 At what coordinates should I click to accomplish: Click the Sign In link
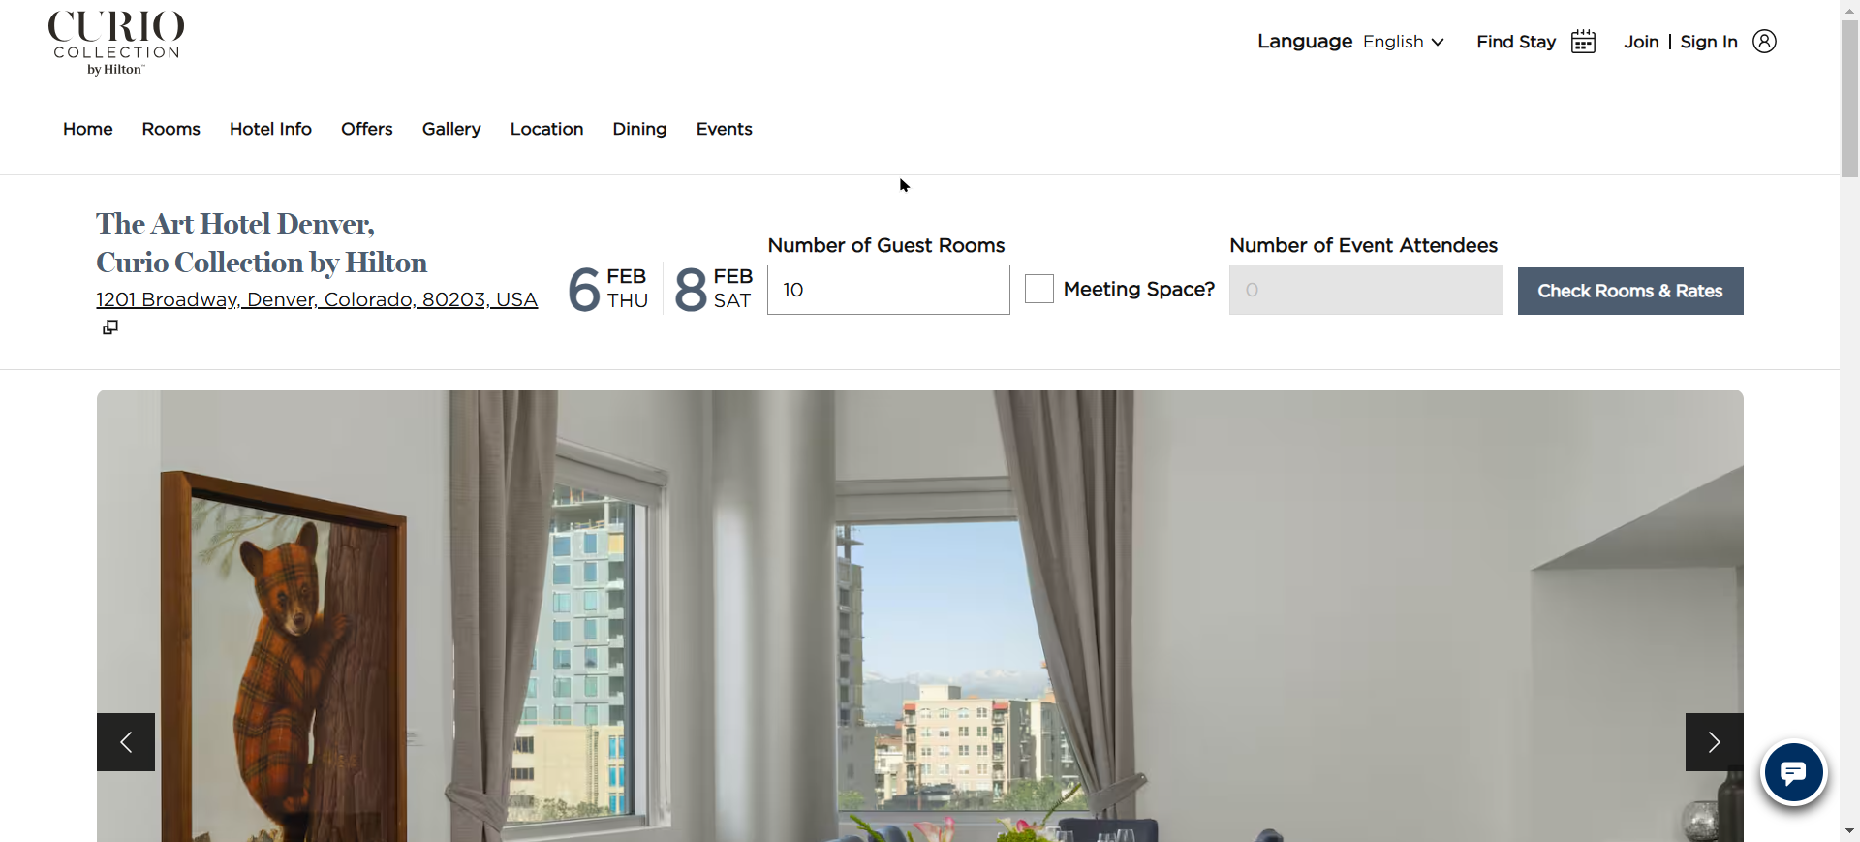[x=1709, y=42]
